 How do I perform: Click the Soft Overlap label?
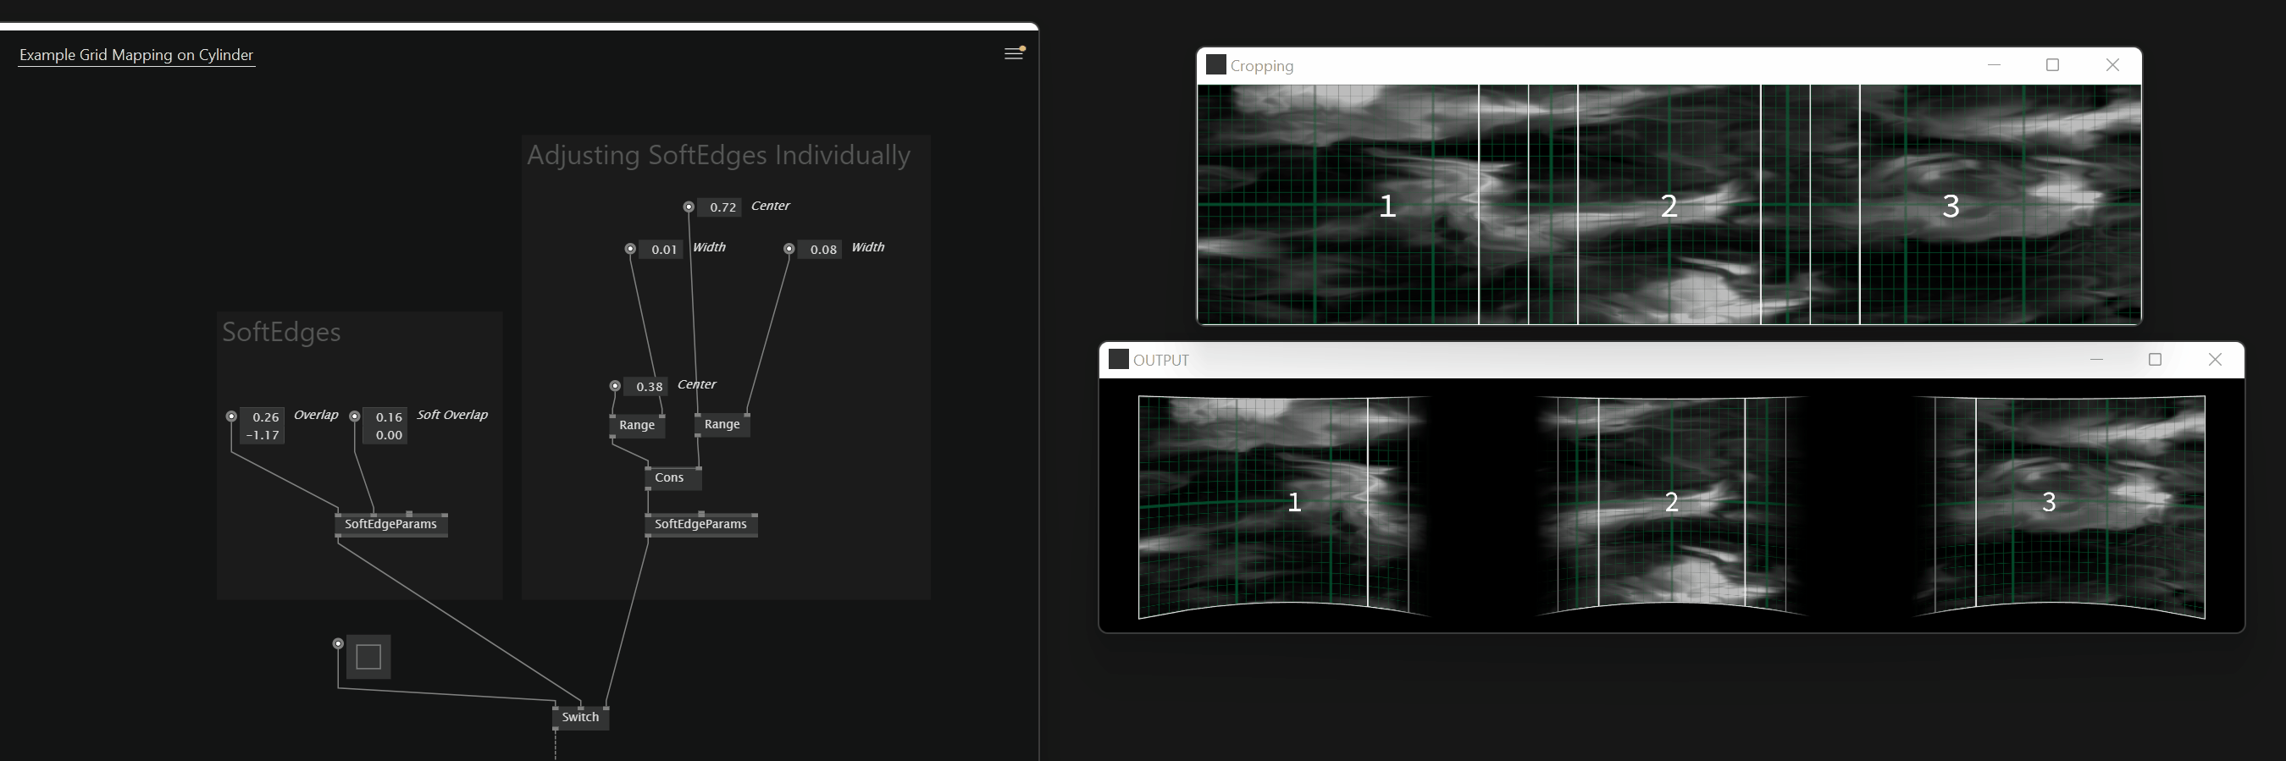[451, 415]
